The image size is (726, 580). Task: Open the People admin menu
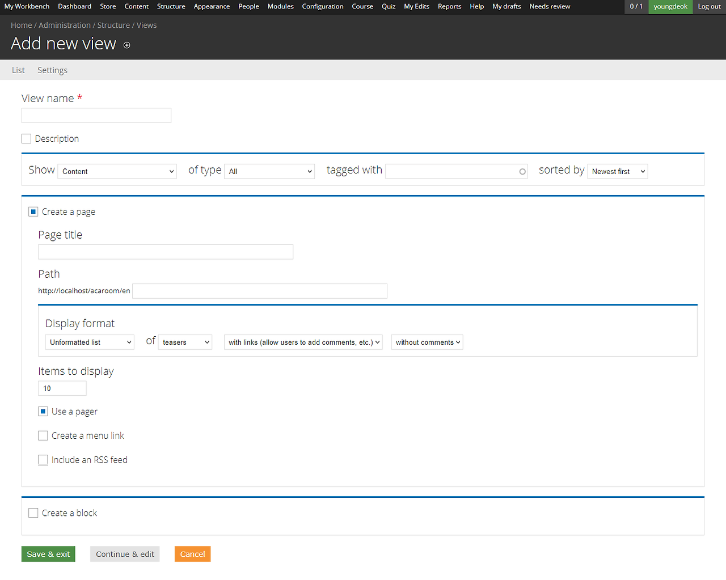click(x=248, y=7)
